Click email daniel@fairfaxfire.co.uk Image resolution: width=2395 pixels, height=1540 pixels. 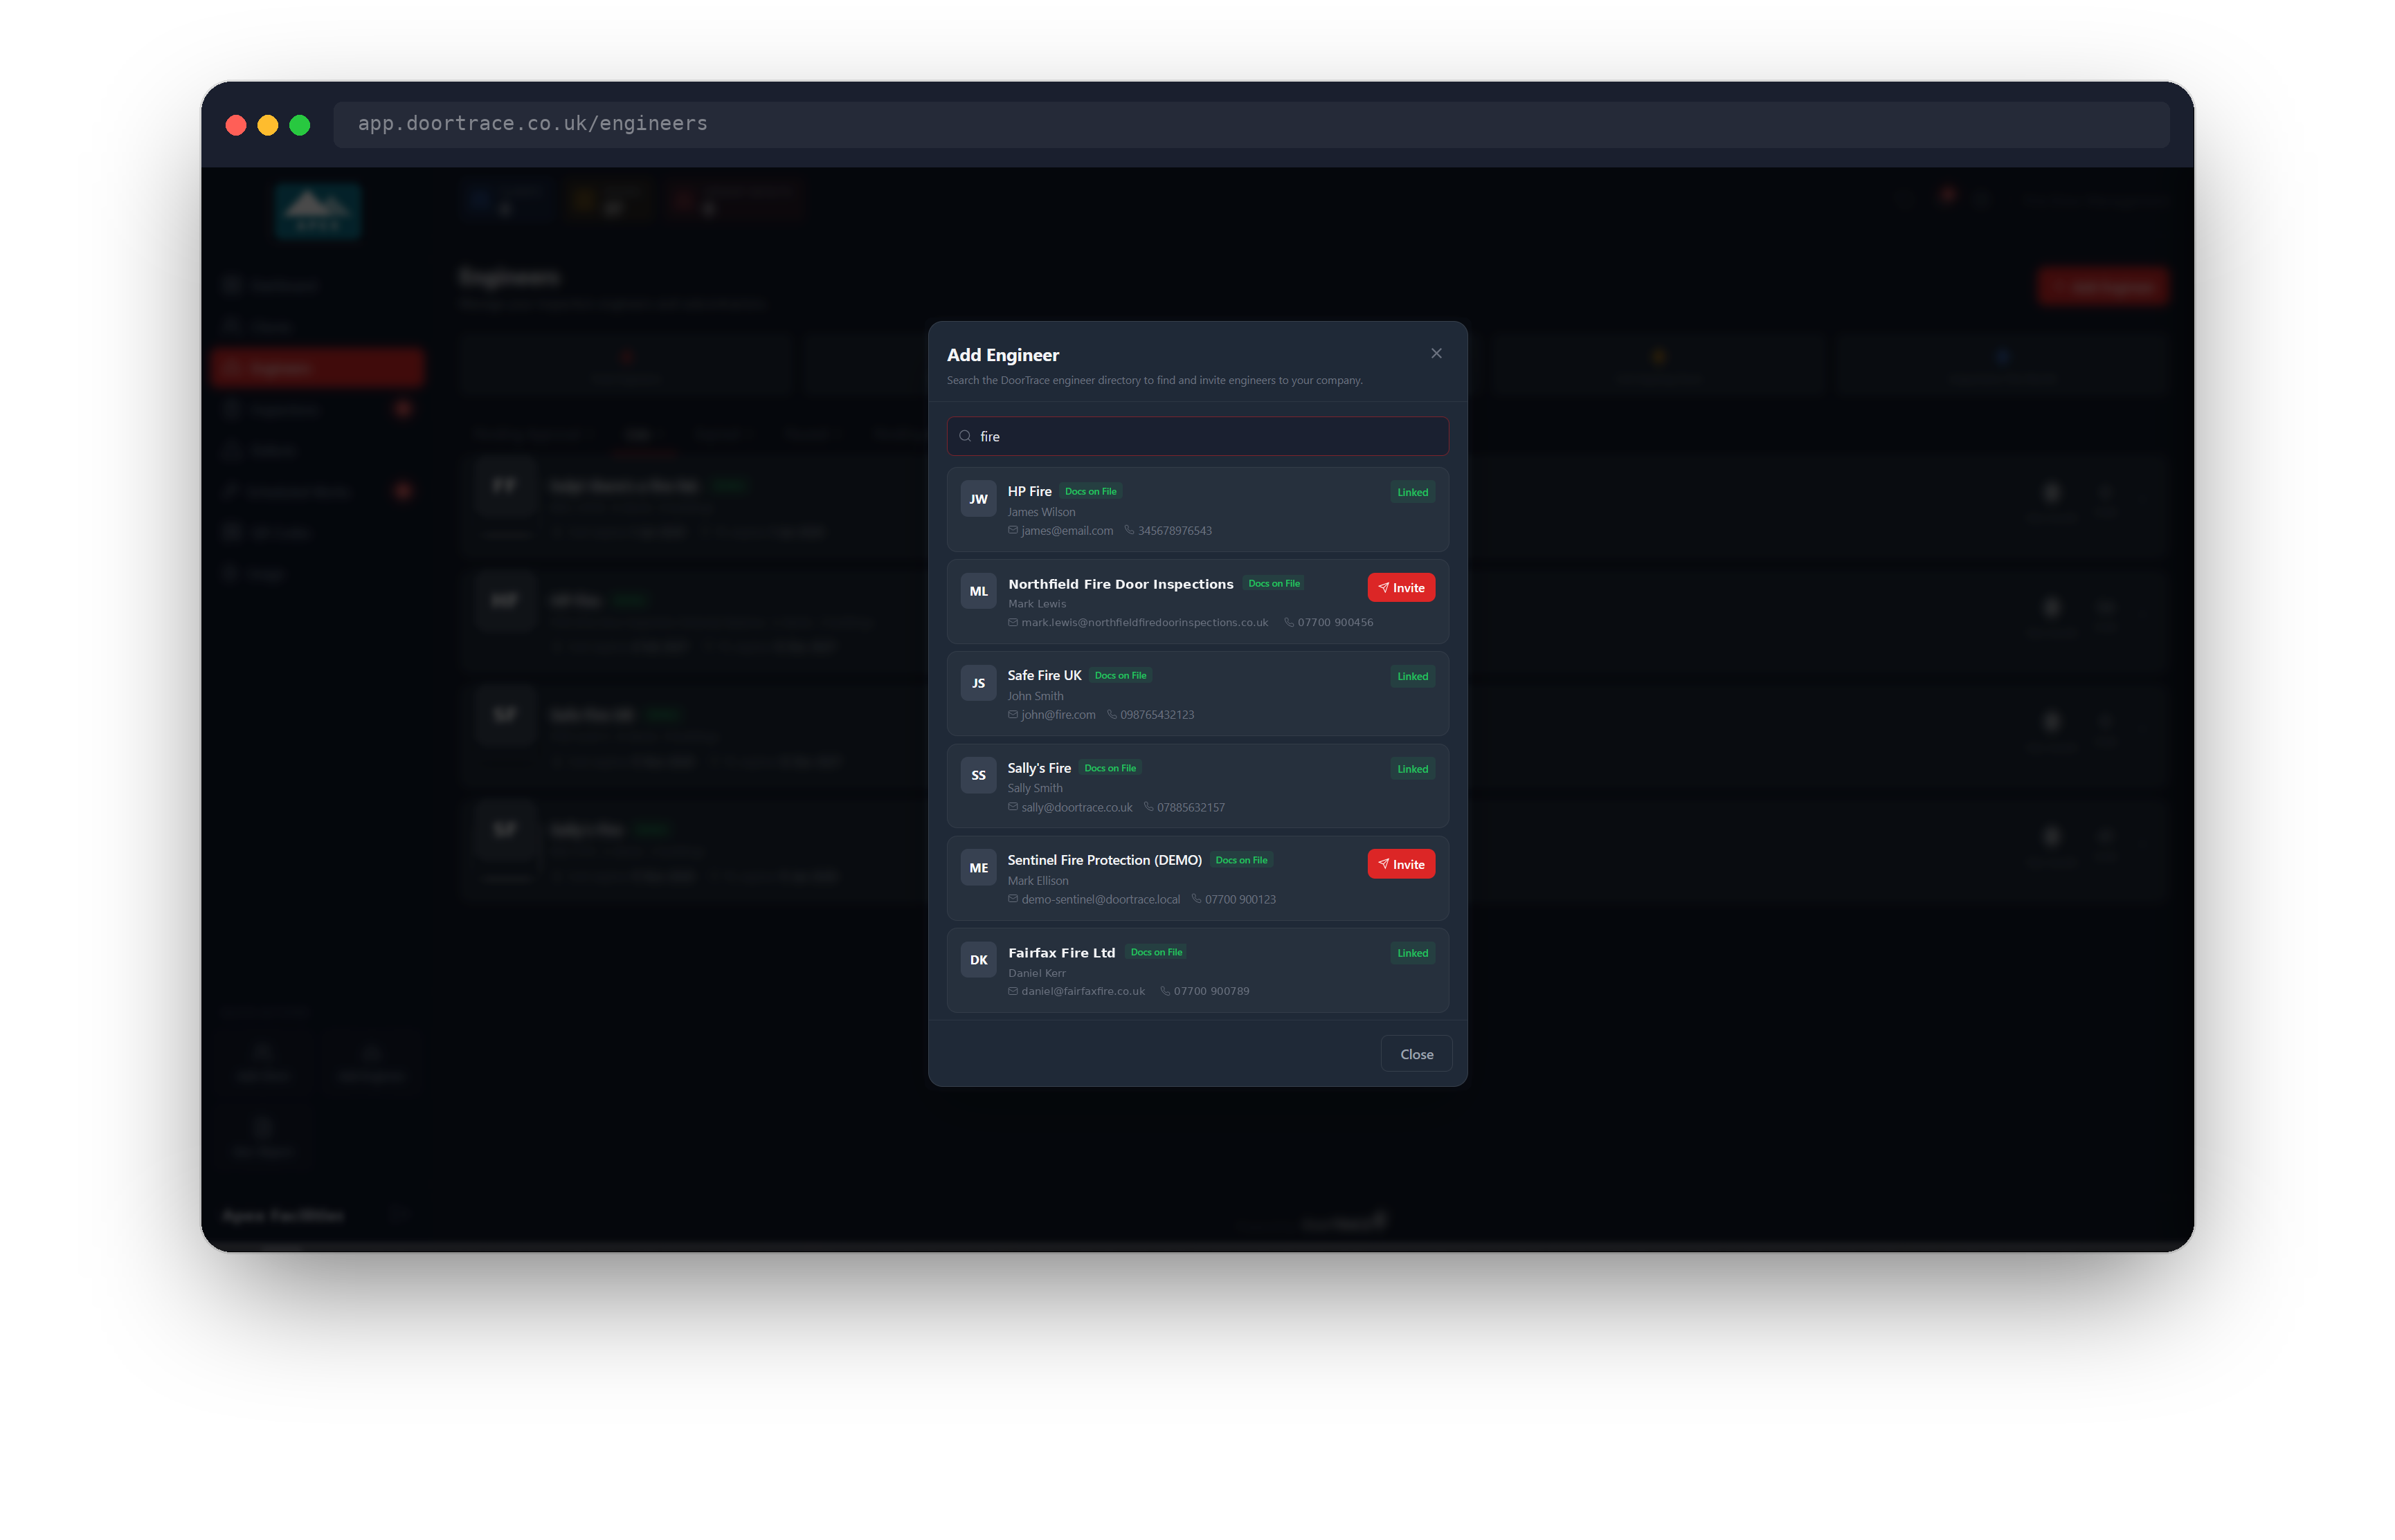tap(1083, 991)
